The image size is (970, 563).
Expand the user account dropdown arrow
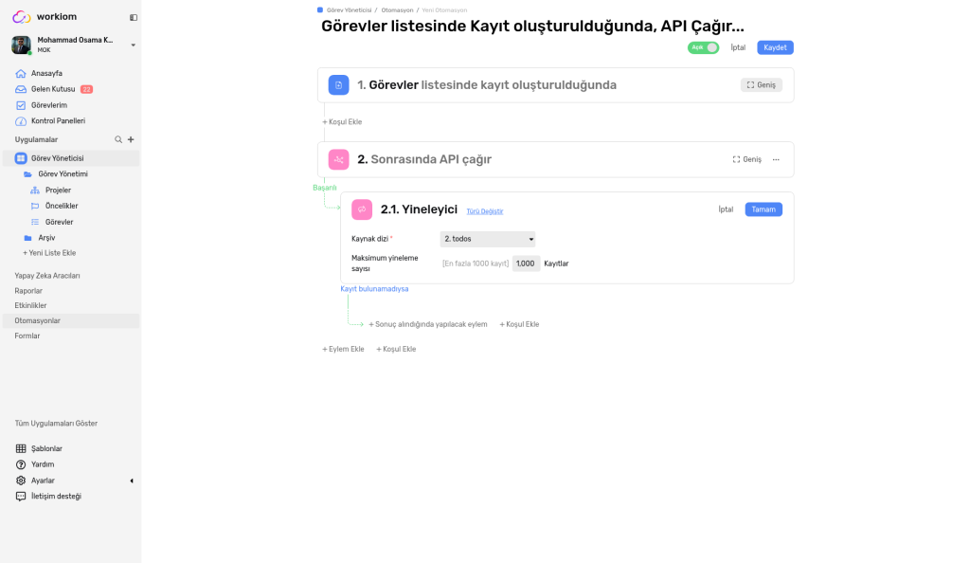click(x=133, y=45)
